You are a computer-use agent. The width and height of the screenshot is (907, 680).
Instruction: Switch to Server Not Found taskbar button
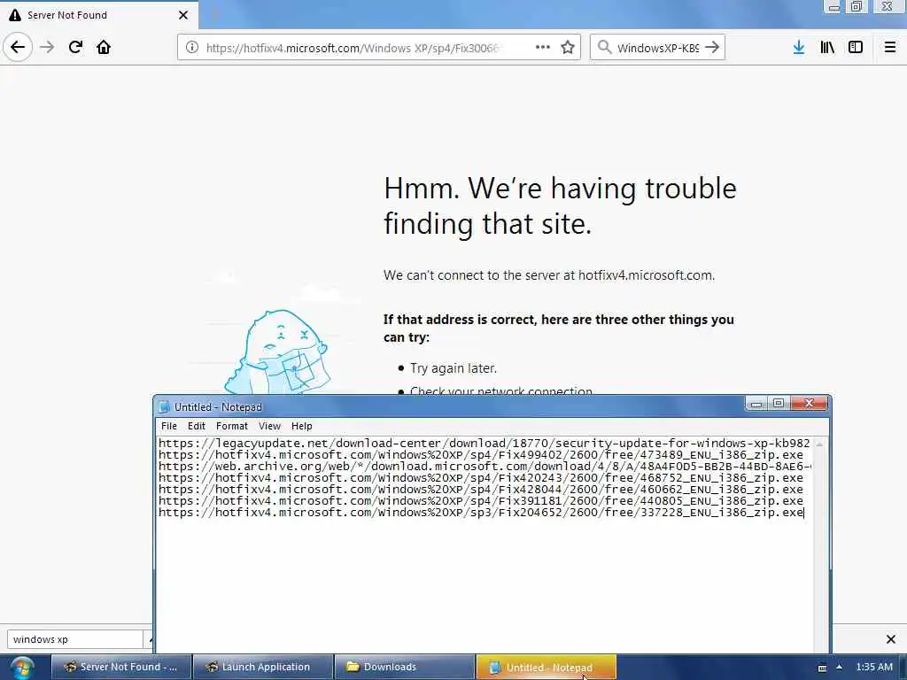[x=120, y=667]
